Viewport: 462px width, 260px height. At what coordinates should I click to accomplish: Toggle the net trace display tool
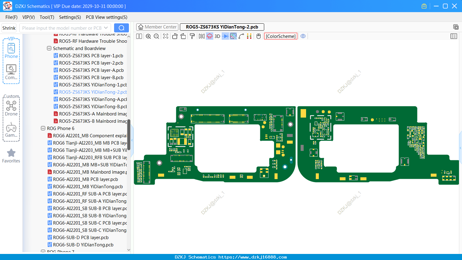coord(233,36)
